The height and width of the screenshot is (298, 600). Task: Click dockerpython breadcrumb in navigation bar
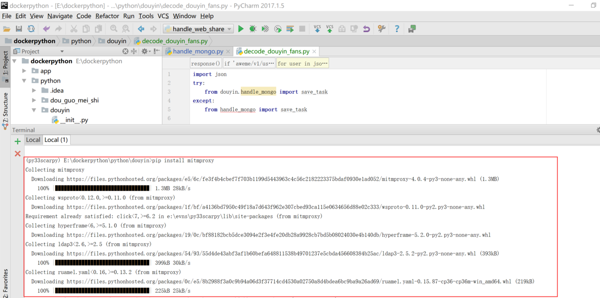[30, 41]
